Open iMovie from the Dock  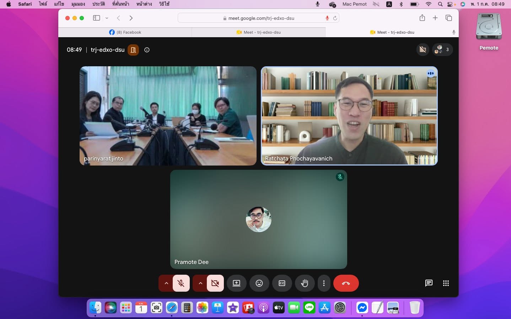tap(233, 307)
